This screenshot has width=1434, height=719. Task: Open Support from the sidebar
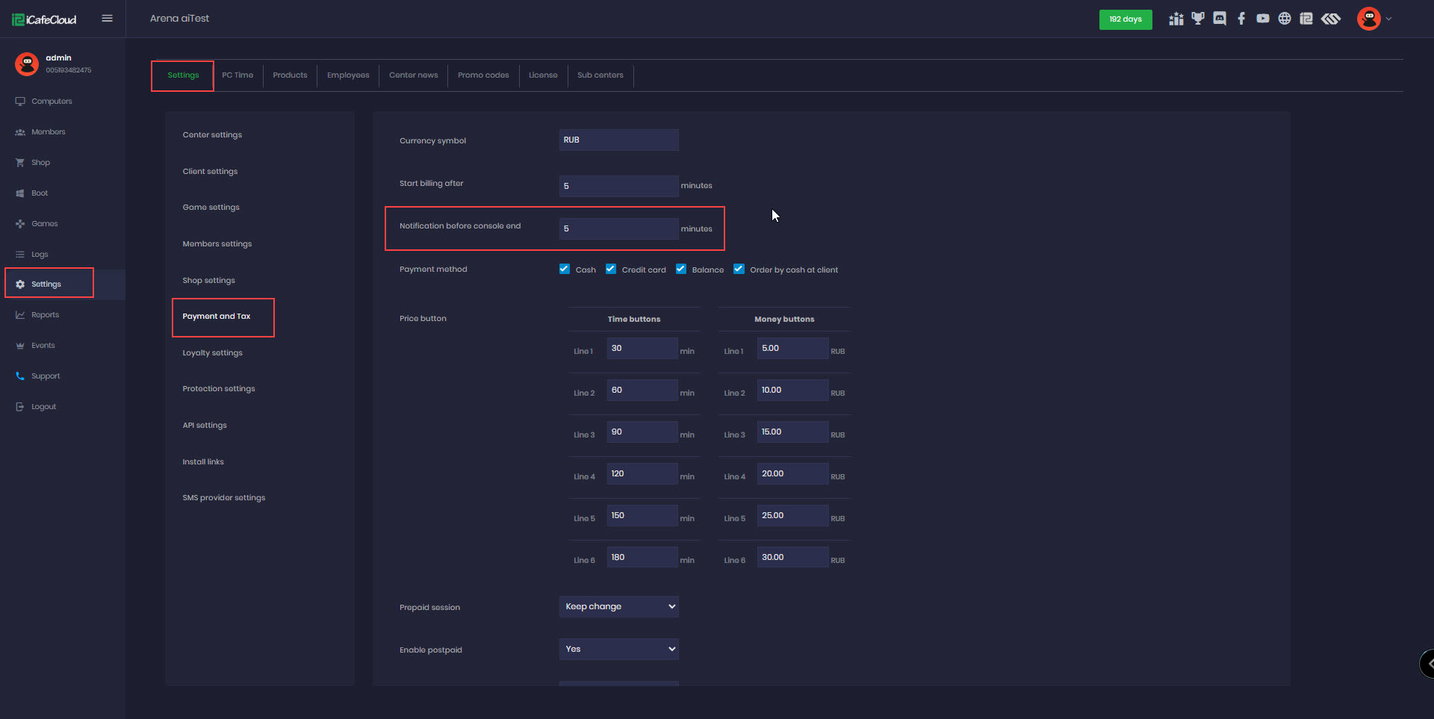(x=46, y=376)
